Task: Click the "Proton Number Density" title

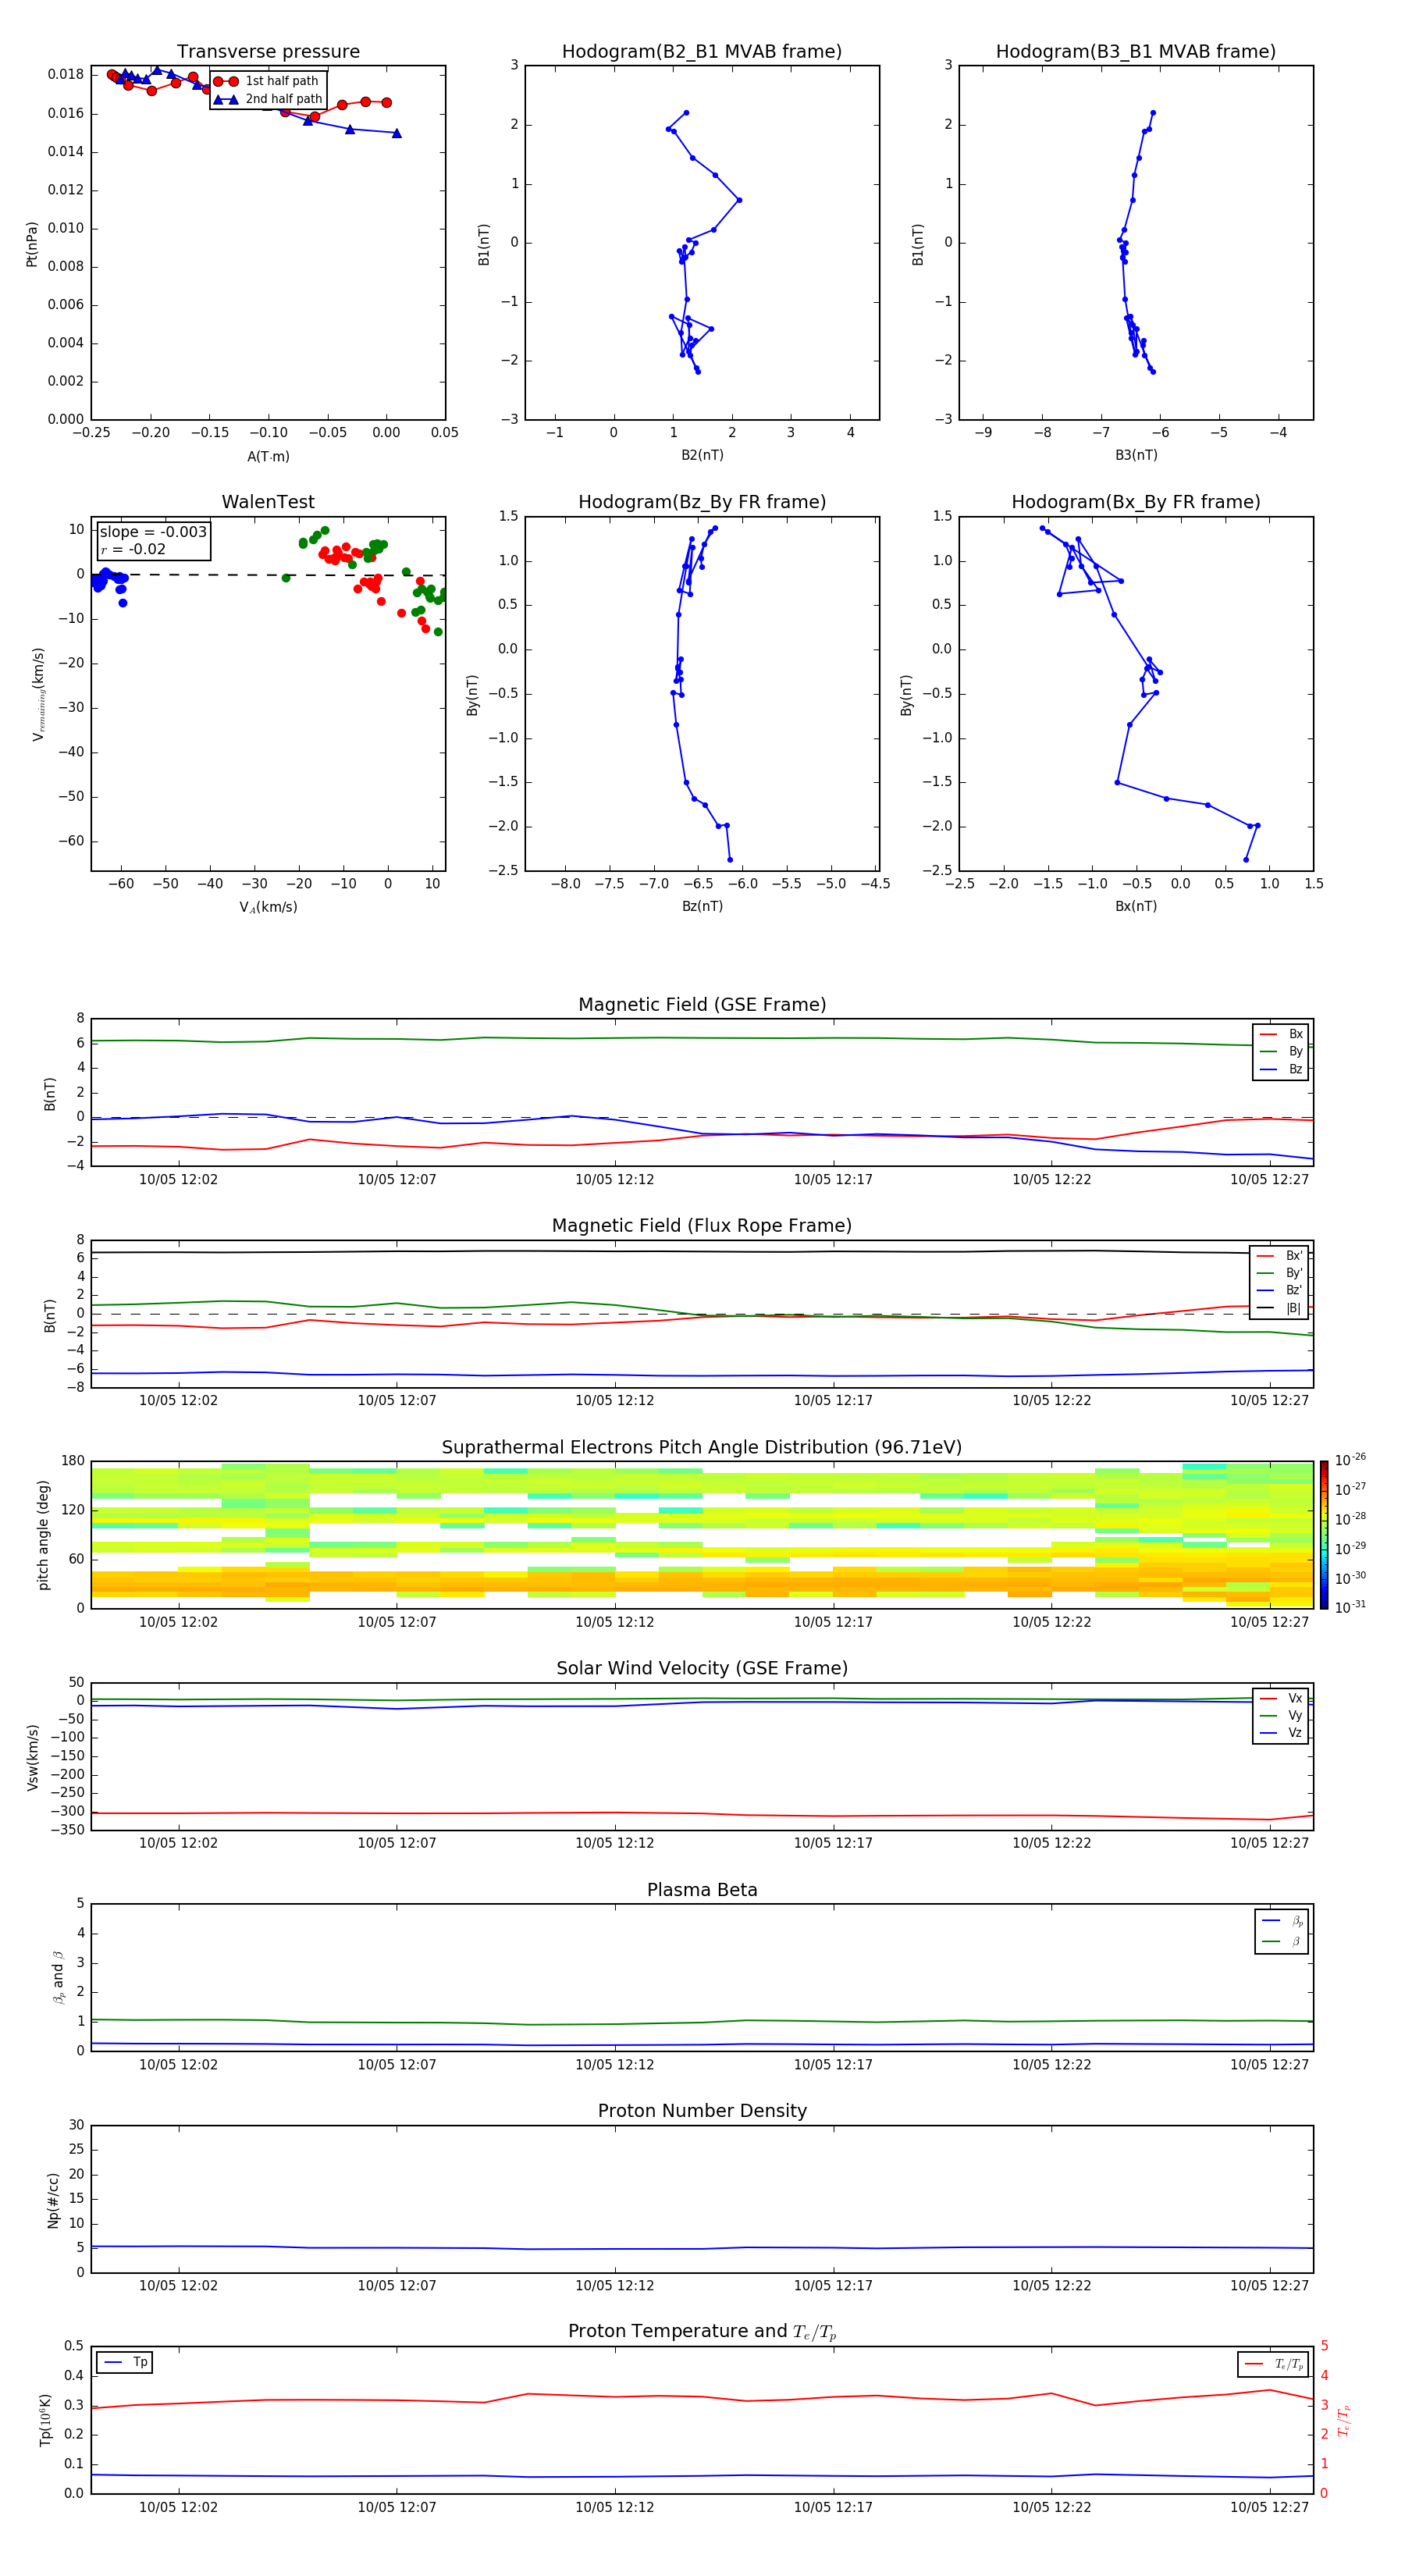Action: [x=702, y=2111]
